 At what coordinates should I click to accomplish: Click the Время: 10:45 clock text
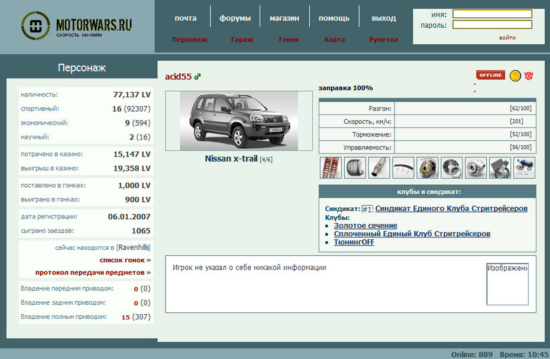(524, 354)
